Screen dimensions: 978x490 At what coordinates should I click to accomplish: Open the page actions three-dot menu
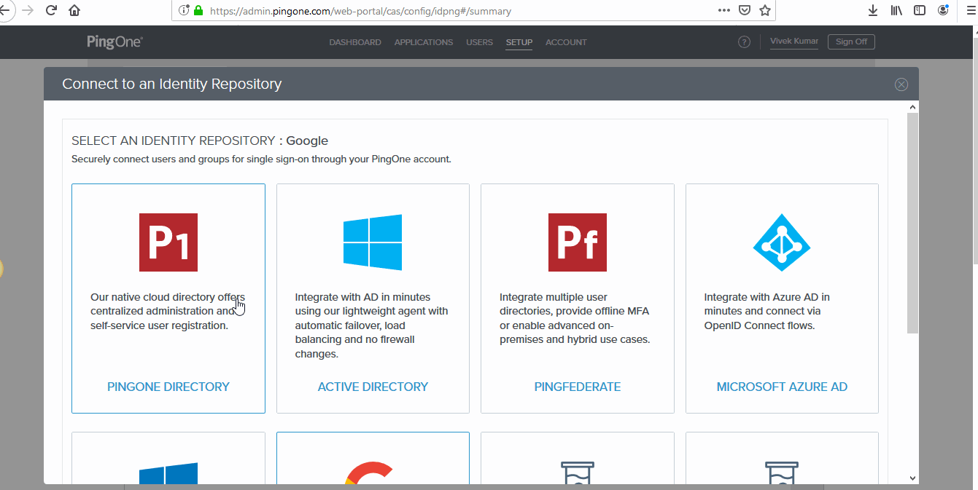point(723,11)
